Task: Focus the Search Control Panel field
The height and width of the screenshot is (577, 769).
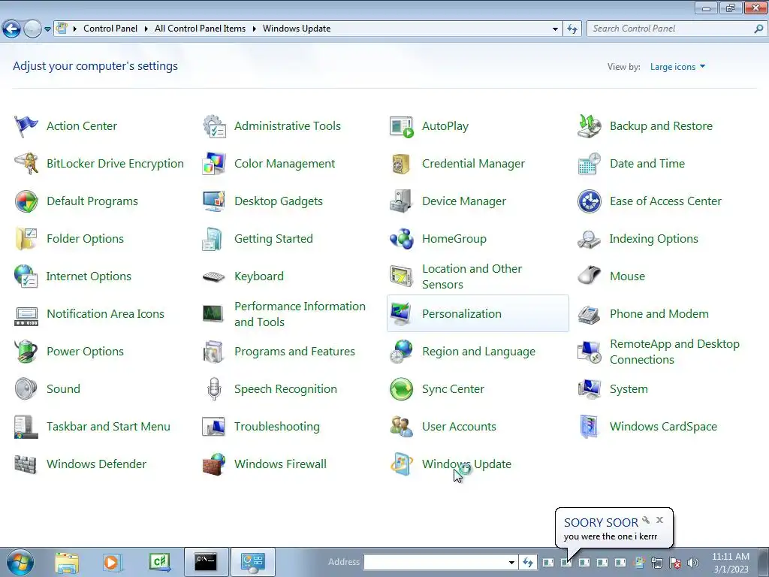Action: [x=677, y=29]
